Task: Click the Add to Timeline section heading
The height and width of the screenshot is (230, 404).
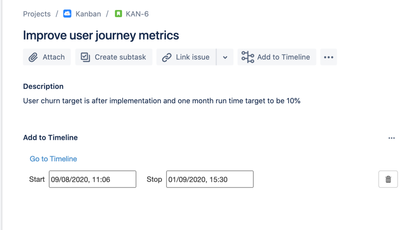Action: (50, 138)
